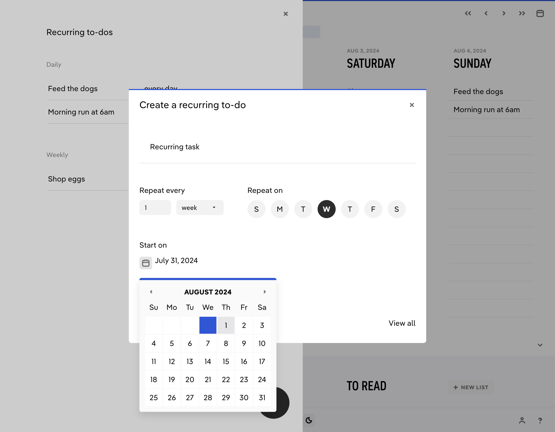Toggle Thursday in Repeat on
This screenshot has width=555, height=432.
(350, 209)
